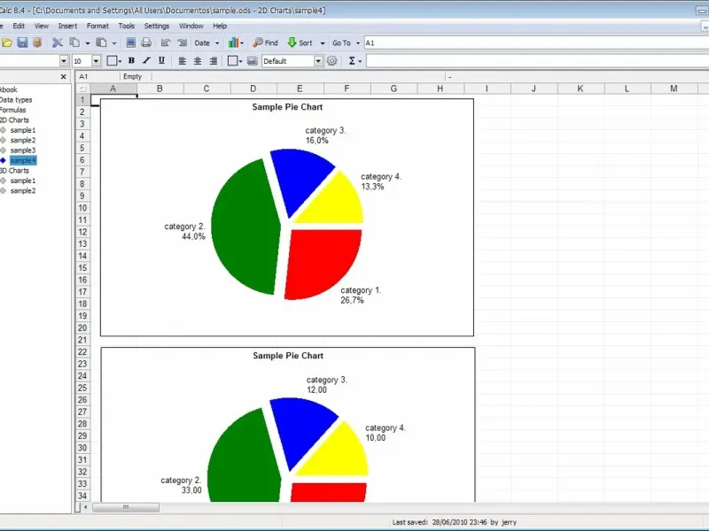Open the Tools menu
Viewport: 709px width, 531px height.
(x=127, y=27)
